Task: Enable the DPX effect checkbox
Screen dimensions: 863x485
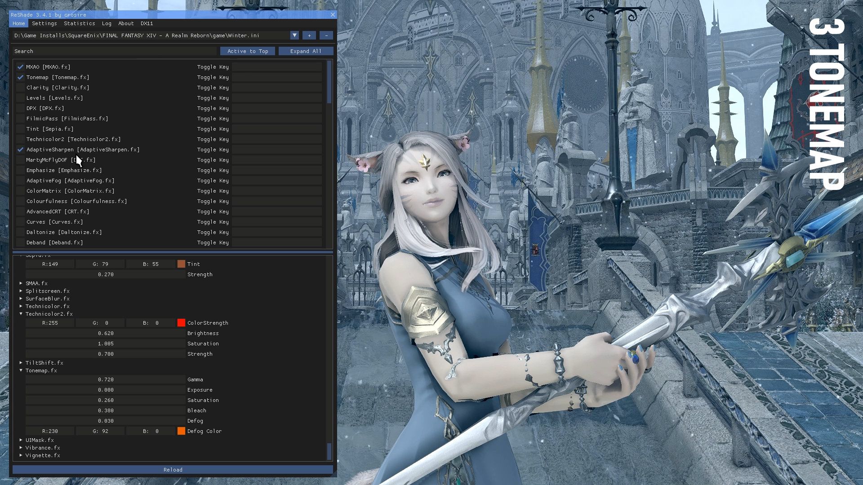Action: [20, 108]
